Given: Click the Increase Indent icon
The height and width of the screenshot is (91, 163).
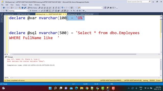Looking at the screenshot, I should [80, 11].
